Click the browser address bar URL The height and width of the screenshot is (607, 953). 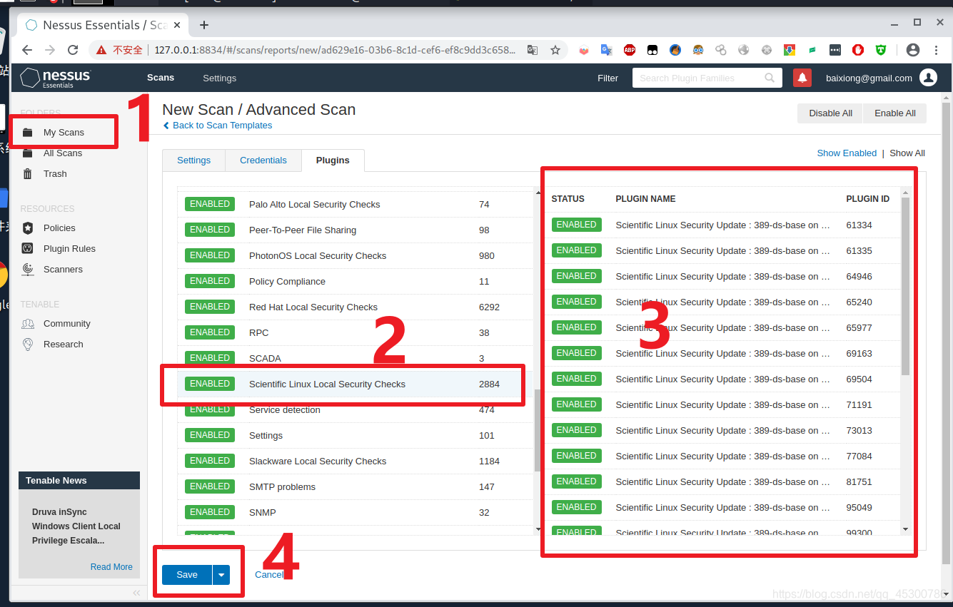[335, 50]
